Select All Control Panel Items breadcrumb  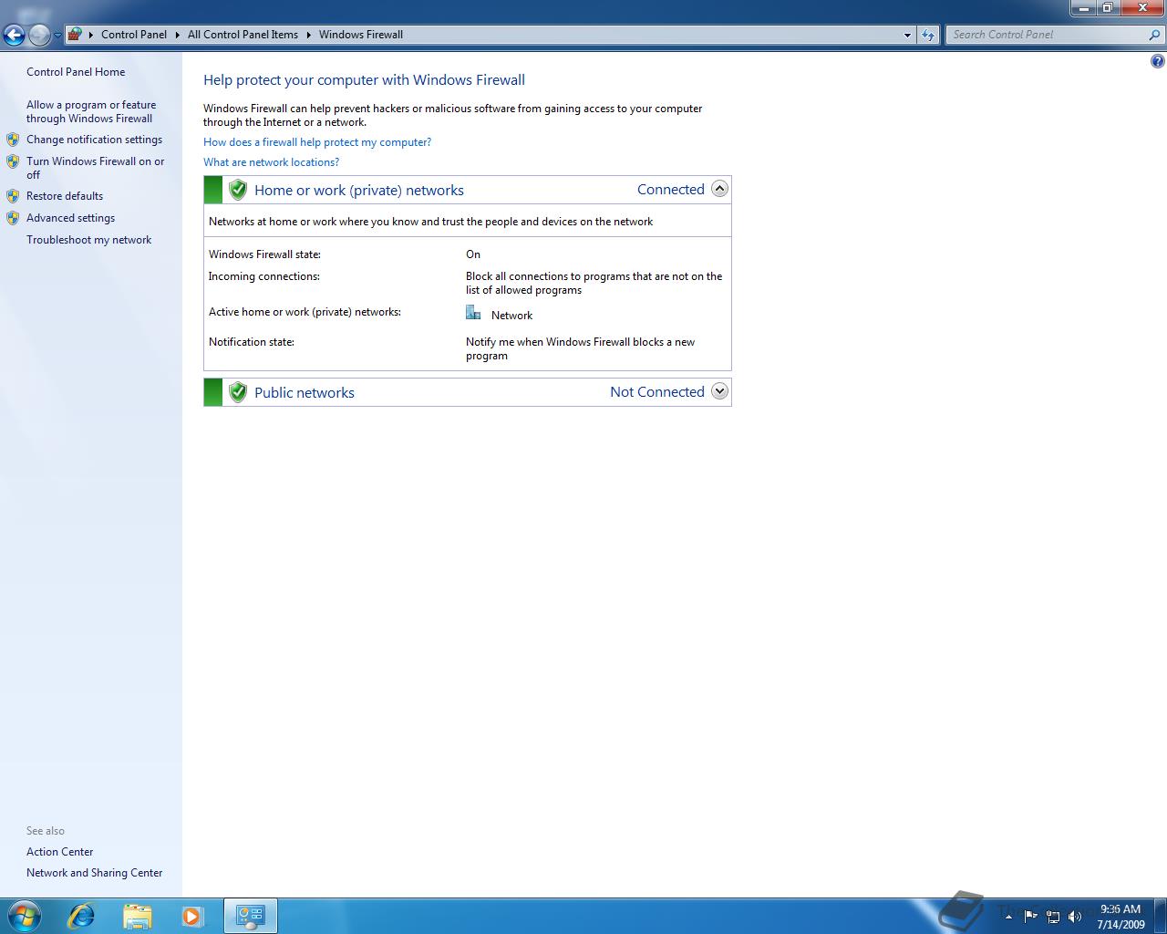(243, 35)
